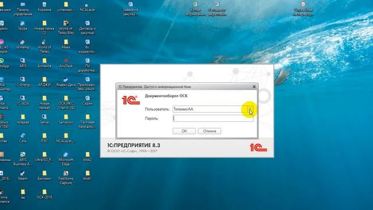Select the 1C-ADA desktop shortcut

point(23,101)
